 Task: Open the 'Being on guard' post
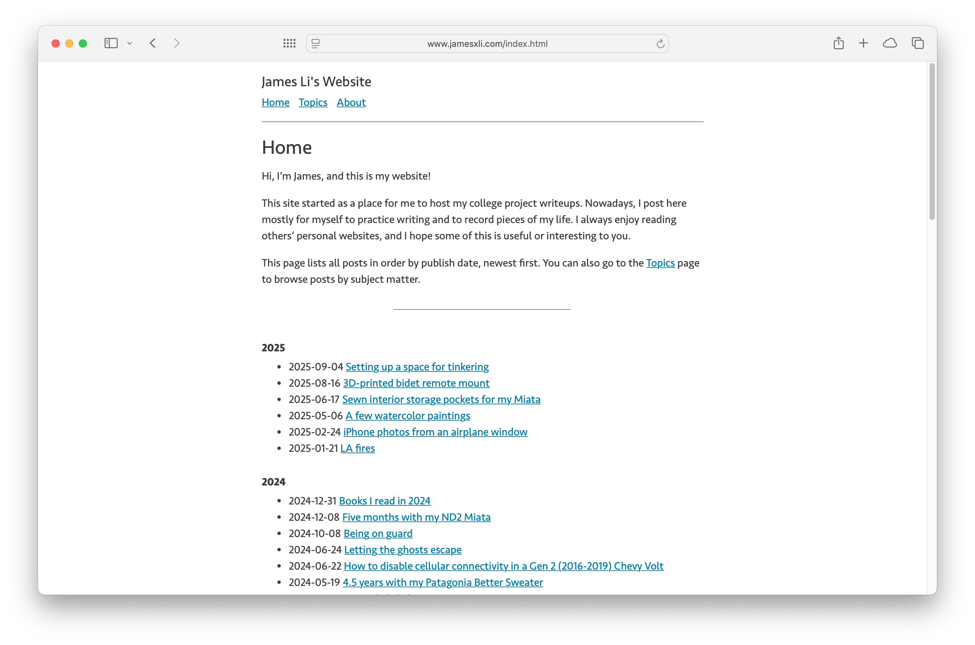click(x=378, y=533)
